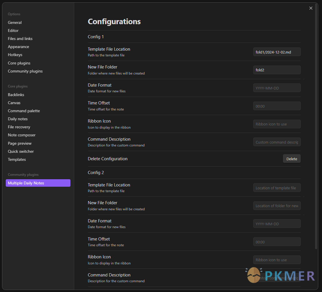This screenshot has width=322, height=292.
Task: Click the settings pane vertical scrollbar
Action: 316,126
